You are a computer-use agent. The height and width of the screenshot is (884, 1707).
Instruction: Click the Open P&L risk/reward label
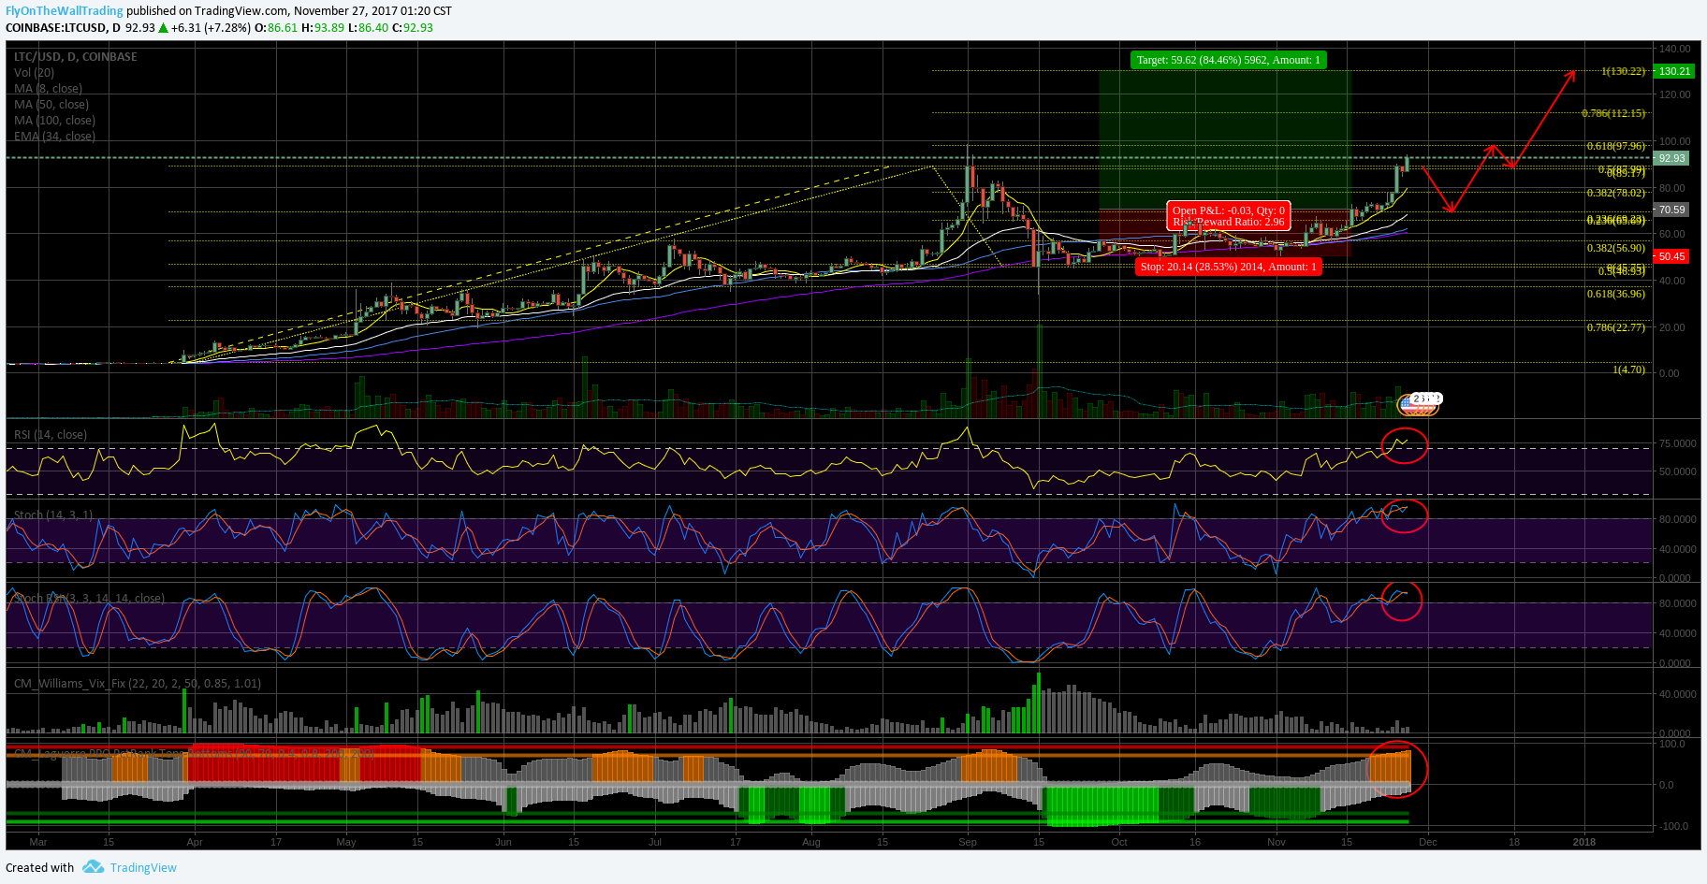coord(1228,216)
